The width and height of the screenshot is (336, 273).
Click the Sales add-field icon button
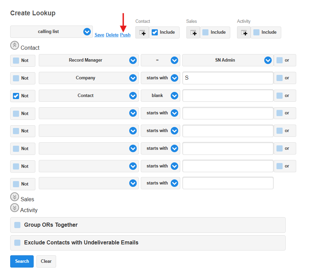193,33
